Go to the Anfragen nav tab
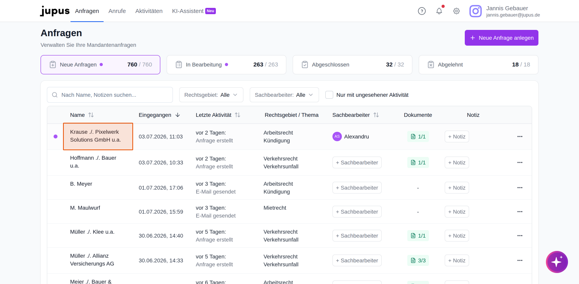579x284 pixels. coord(87,11)
